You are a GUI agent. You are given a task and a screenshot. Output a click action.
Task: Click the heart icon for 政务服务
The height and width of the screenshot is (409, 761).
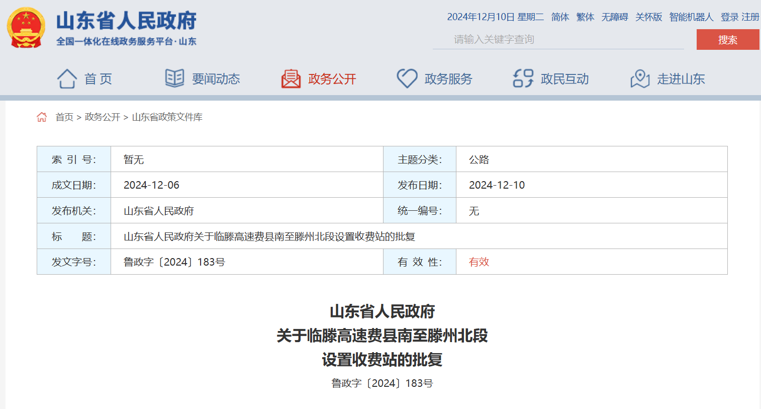point(407,78)
